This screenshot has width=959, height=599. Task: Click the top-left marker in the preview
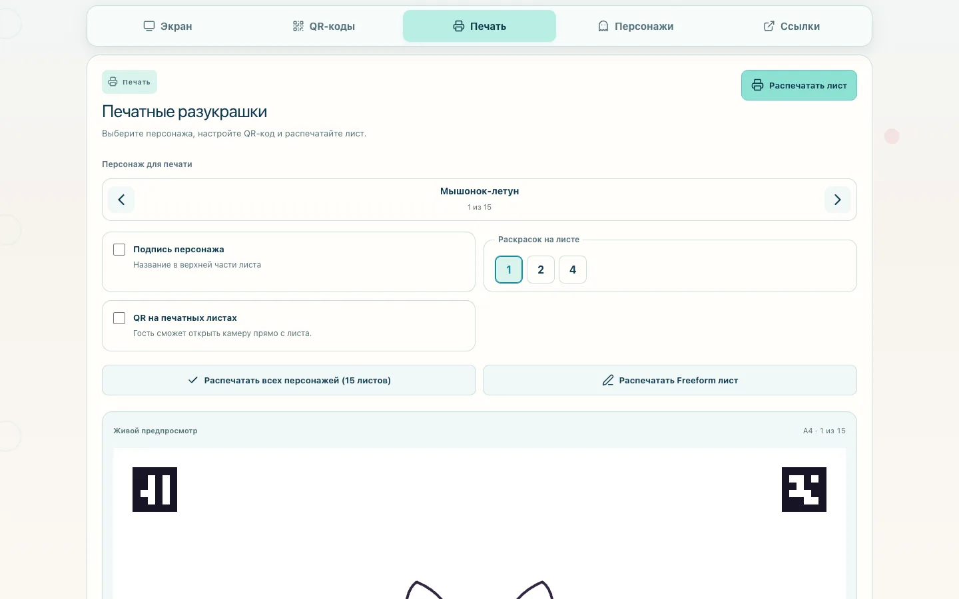click(x=155, y=489)
